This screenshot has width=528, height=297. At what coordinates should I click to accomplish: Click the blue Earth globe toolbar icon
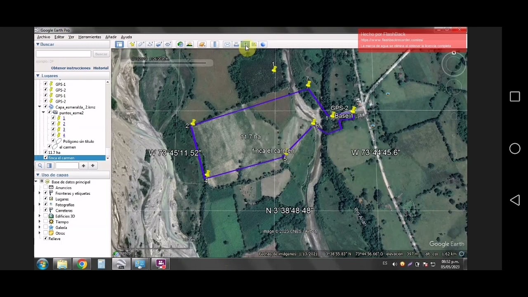pos(263,45)
